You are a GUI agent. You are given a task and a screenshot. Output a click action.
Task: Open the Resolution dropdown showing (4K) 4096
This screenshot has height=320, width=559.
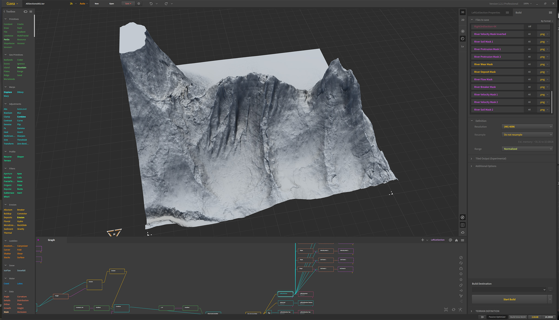(x=527, y=126)
